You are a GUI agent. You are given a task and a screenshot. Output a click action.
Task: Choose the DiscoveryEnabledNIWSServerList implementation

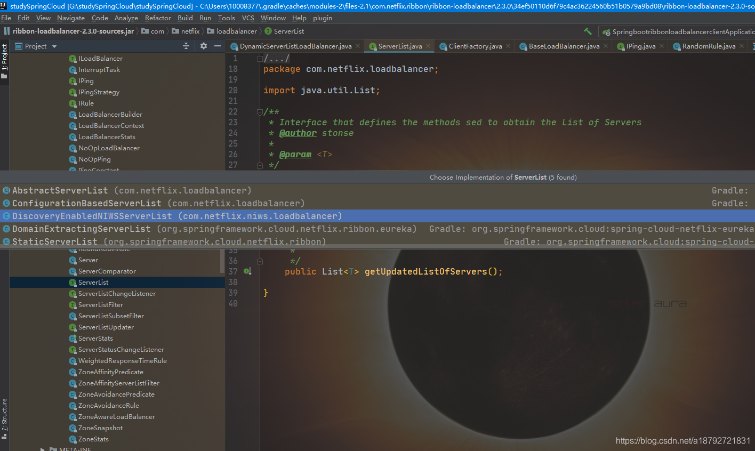[377, 216]
